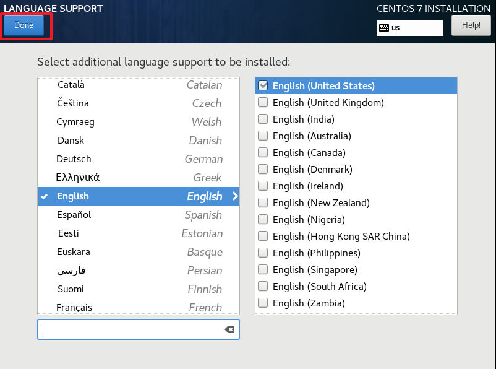Select the Ελληνικά Greek language row
The image size is (496, 369).
[139, 177]
